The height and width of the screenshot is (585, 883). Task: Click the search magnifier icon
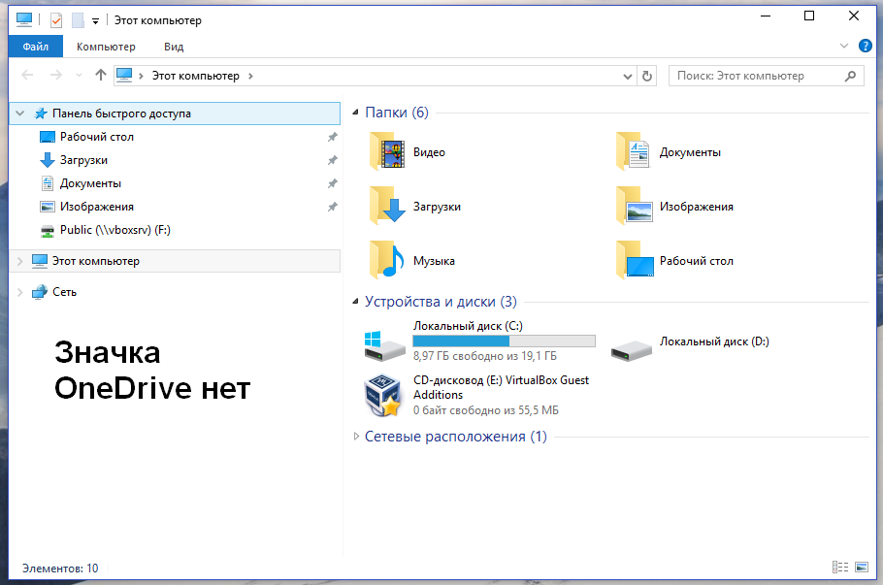click(850, 76)
